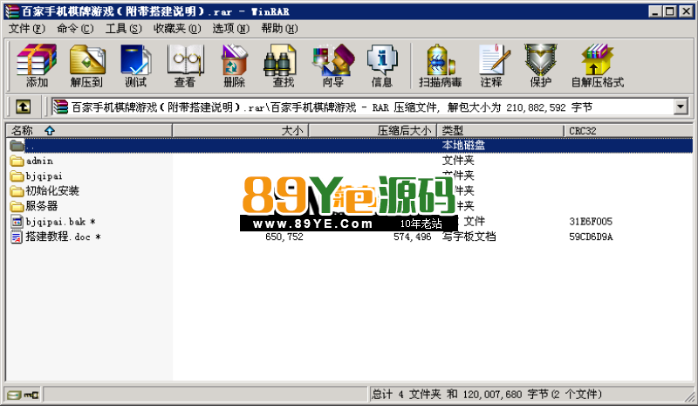Click the 写字板文档 type cell
Image resolution: width=698 pixels, height=406 pixels.
[469, 237]
